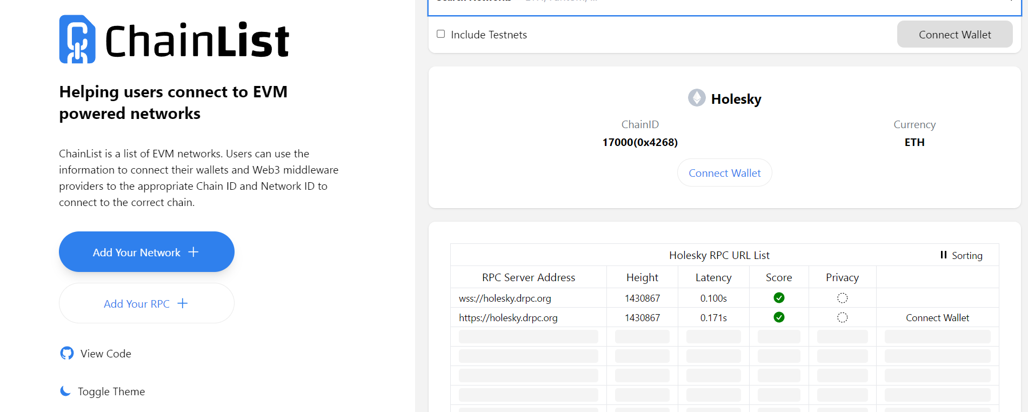
Task: Click the green score checkmark for https://holesky.drpc.org
Action: [779, 317]
